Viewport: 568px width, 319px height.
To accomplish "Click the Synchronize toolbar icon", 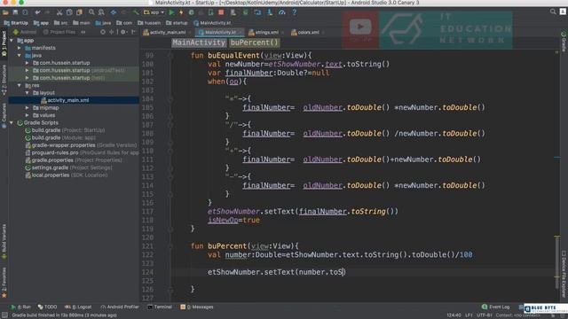I will coord(25,12).
